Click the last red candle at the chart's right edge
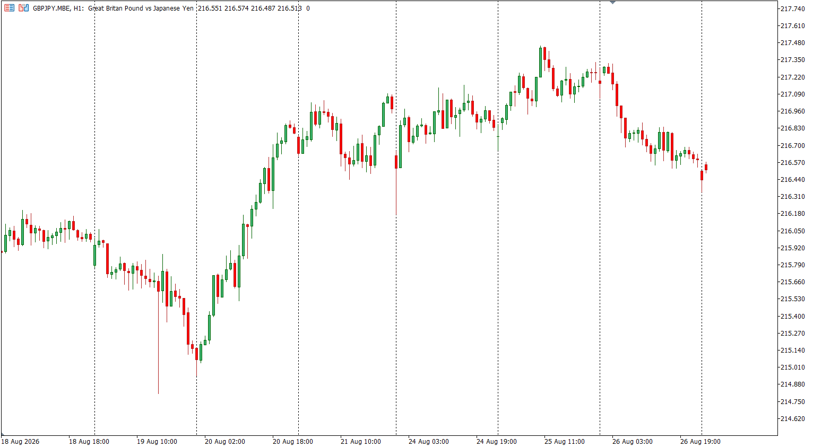 [x=706, y=167]
